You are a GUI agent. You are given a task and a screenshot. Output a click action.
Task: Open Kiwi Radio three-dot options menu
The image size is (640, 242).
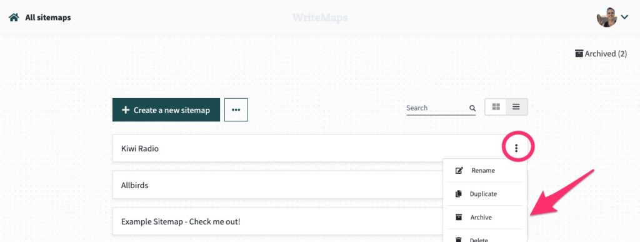(516, 148)
